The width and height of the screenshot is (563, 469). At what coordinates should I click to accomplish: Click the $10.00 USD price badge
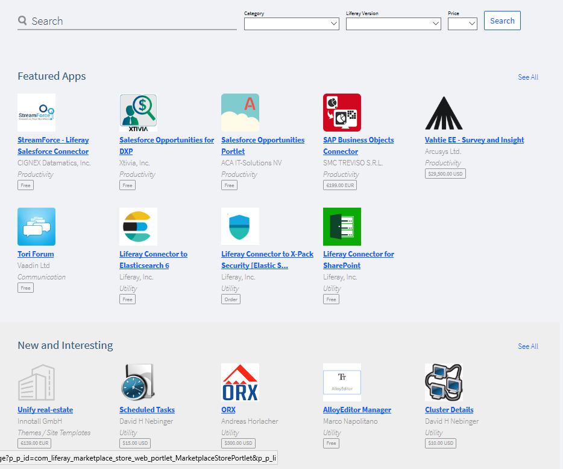coord(441,443)
